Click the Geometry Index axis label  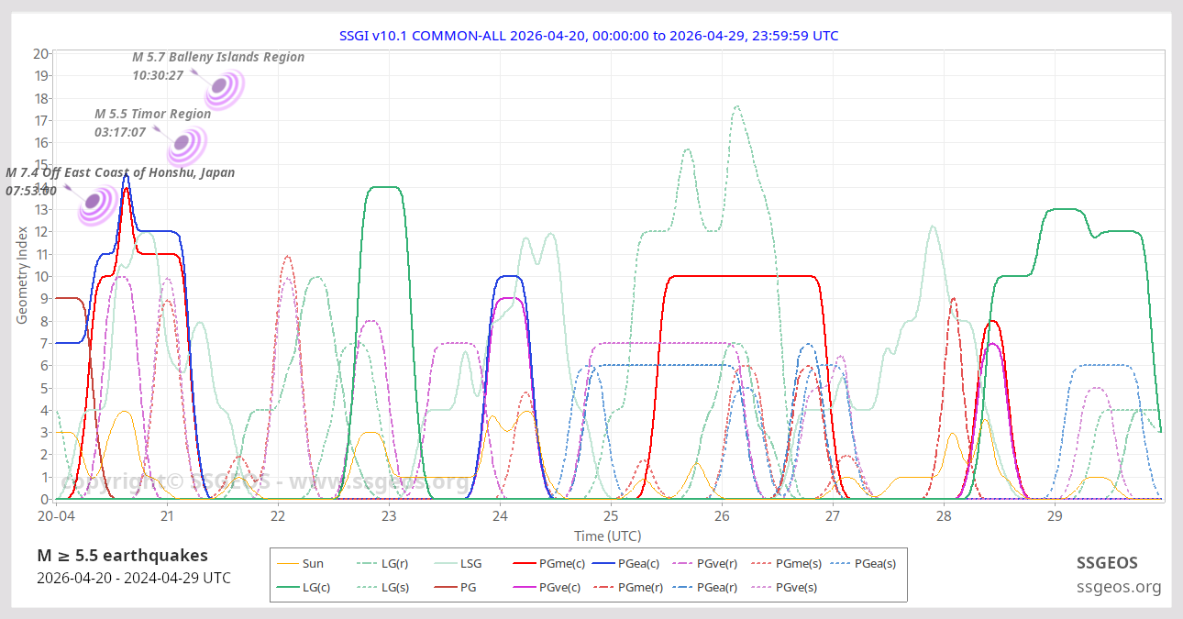click(x=22, y=277)
